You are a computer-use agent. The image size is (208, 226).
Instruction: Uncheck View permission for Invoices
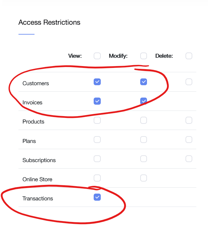(97, 101)
